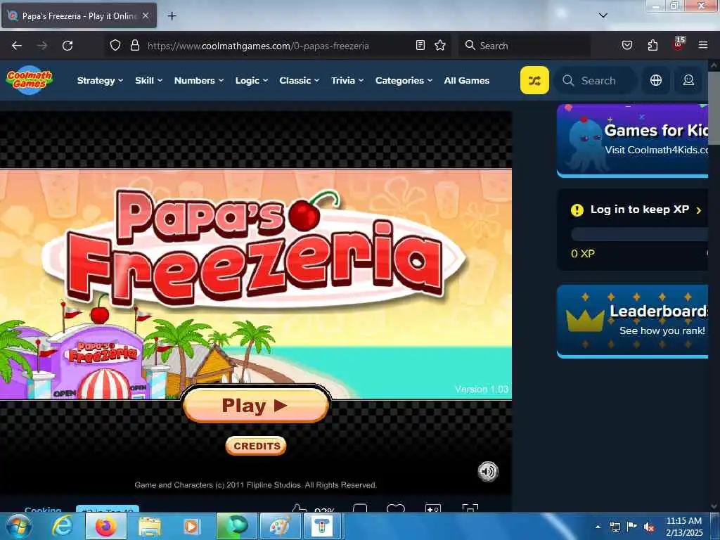Screen dimensions: 720x540
Task: Open Windows Explorer folder on taskbar
Action: pyautogui.click(x=149, y=526)
